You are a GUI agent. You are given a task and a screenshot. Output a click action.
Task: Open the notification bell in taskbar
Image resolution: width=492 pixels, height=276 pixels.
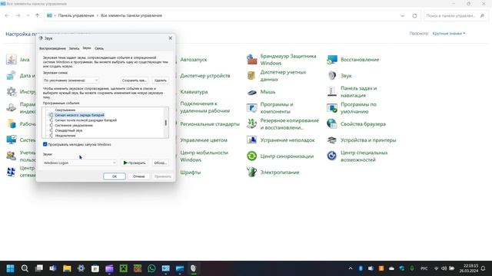tap(483, 268)
